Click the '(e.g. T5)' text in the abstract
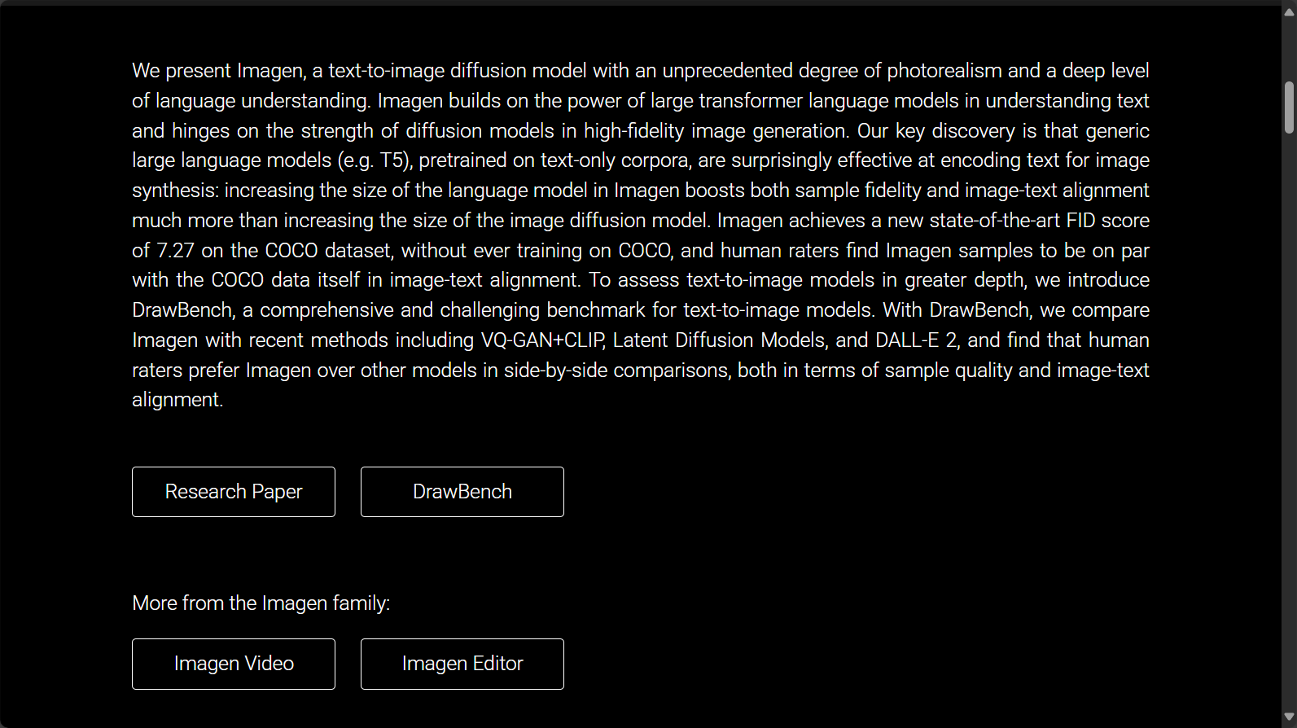This screenshot has height=728, width=1297. pyautogui.click(x=375, y=160)
